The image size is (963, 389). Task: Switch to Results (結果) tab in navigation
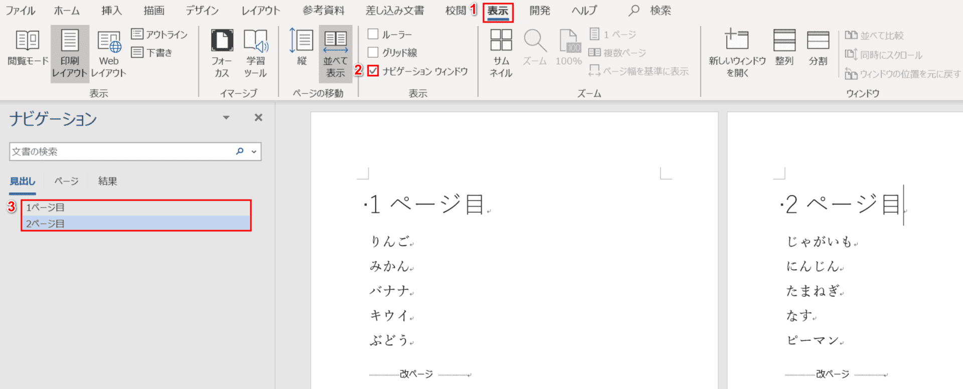[107, 181]
